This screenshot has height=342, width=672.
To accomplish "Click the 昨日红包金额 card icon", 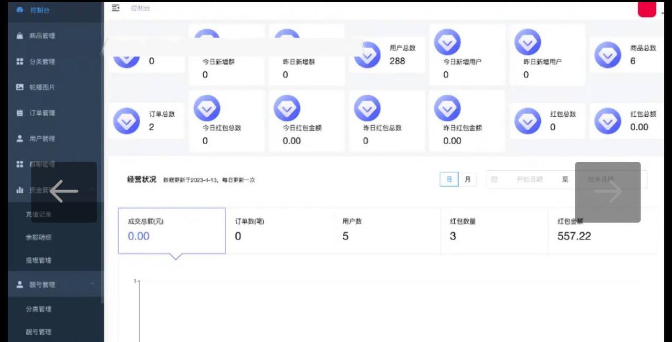I will [447, 108].
